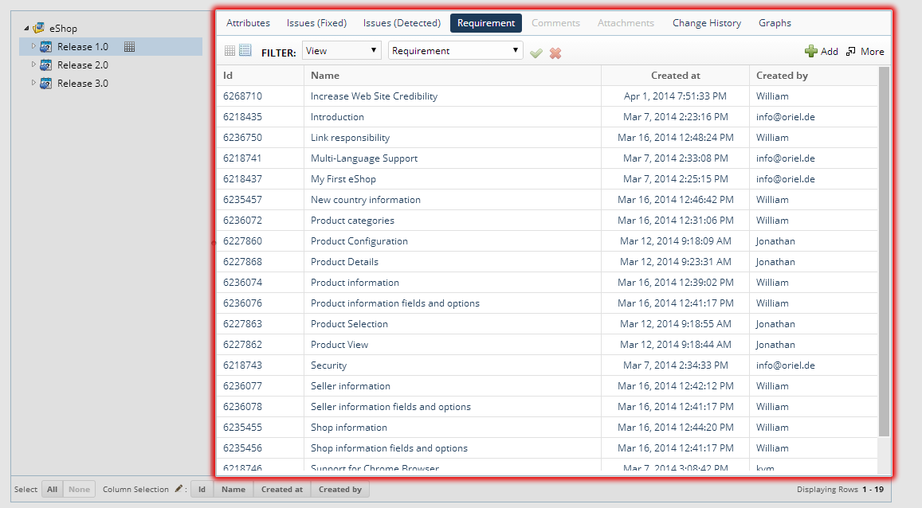The image size is (922, 508).
Task: Click the grid view icon beside FILTER
Action: click(230, 51)
